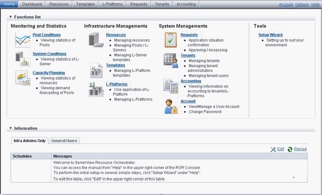Open the Capacity Planning link

pos(49,73)
